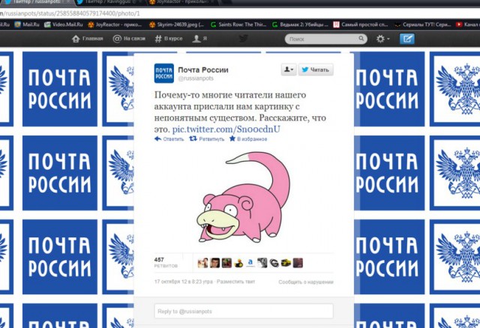Image resolution: width=480 pixels, height=328 pixels.
Task: Open На связи mentions page
Action: (129, 39)
